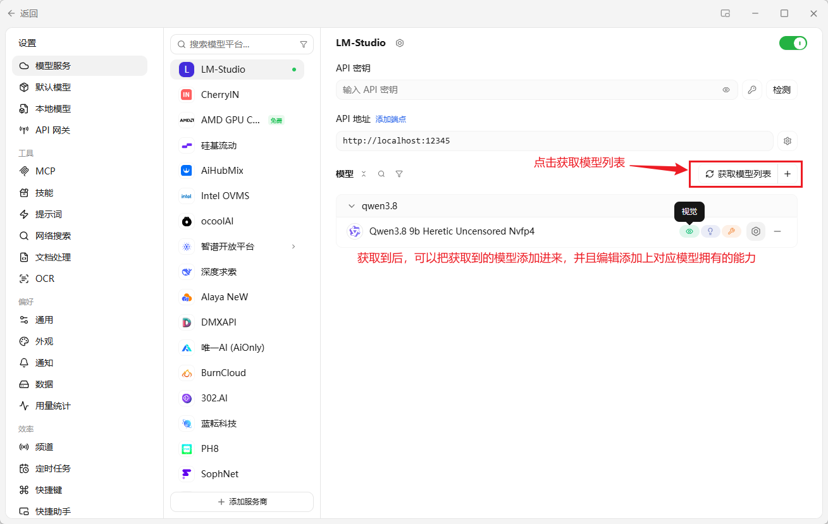
Task: Open 频道 settings section
Action: click(80, 447)
